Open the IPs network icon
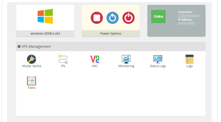The image size is (221, 122). tap(63, 59)
